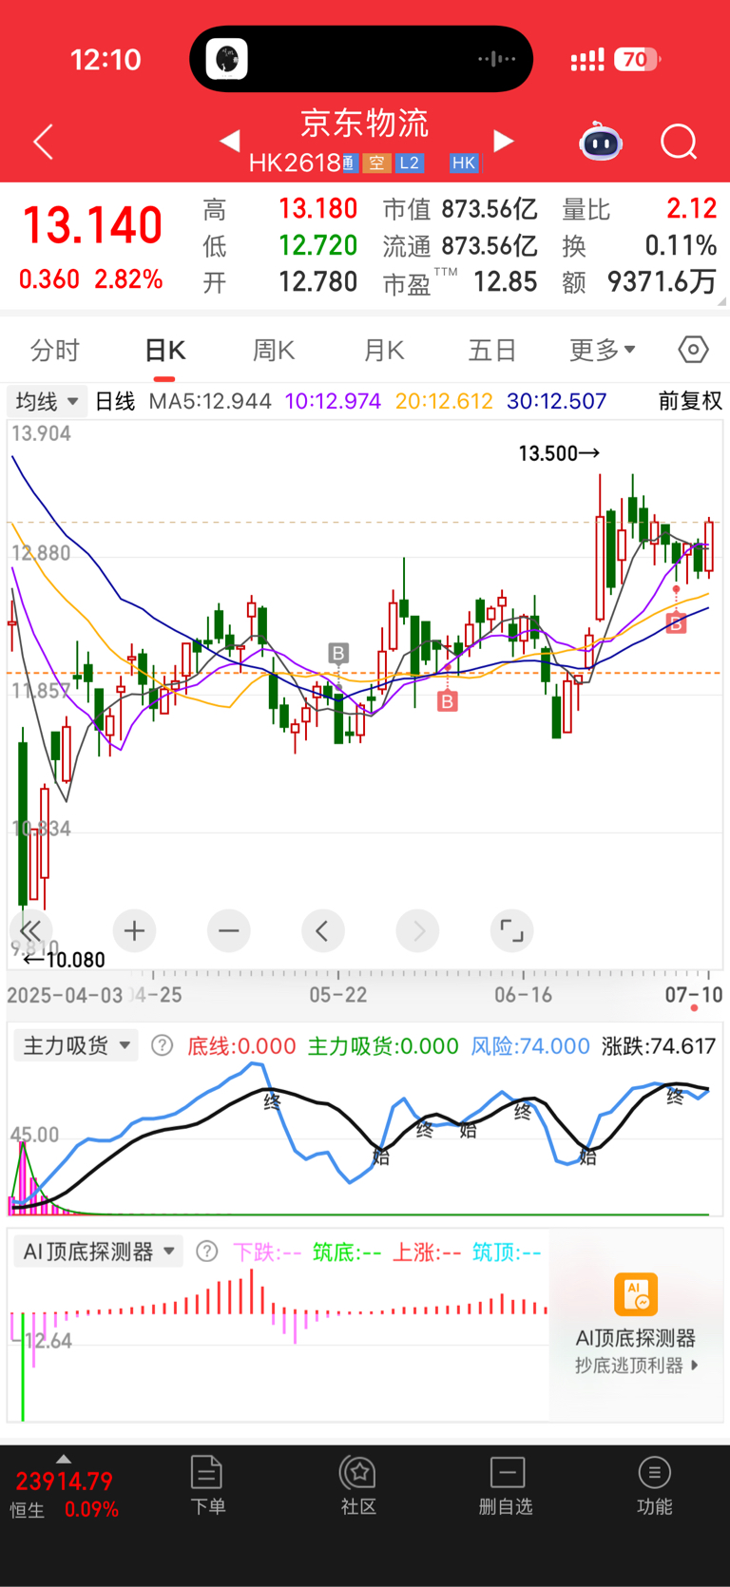Tap 涨跌:74.617 indicator value
The height and width of the screenshot is (1587, 730).
[x=659, y=1046]
